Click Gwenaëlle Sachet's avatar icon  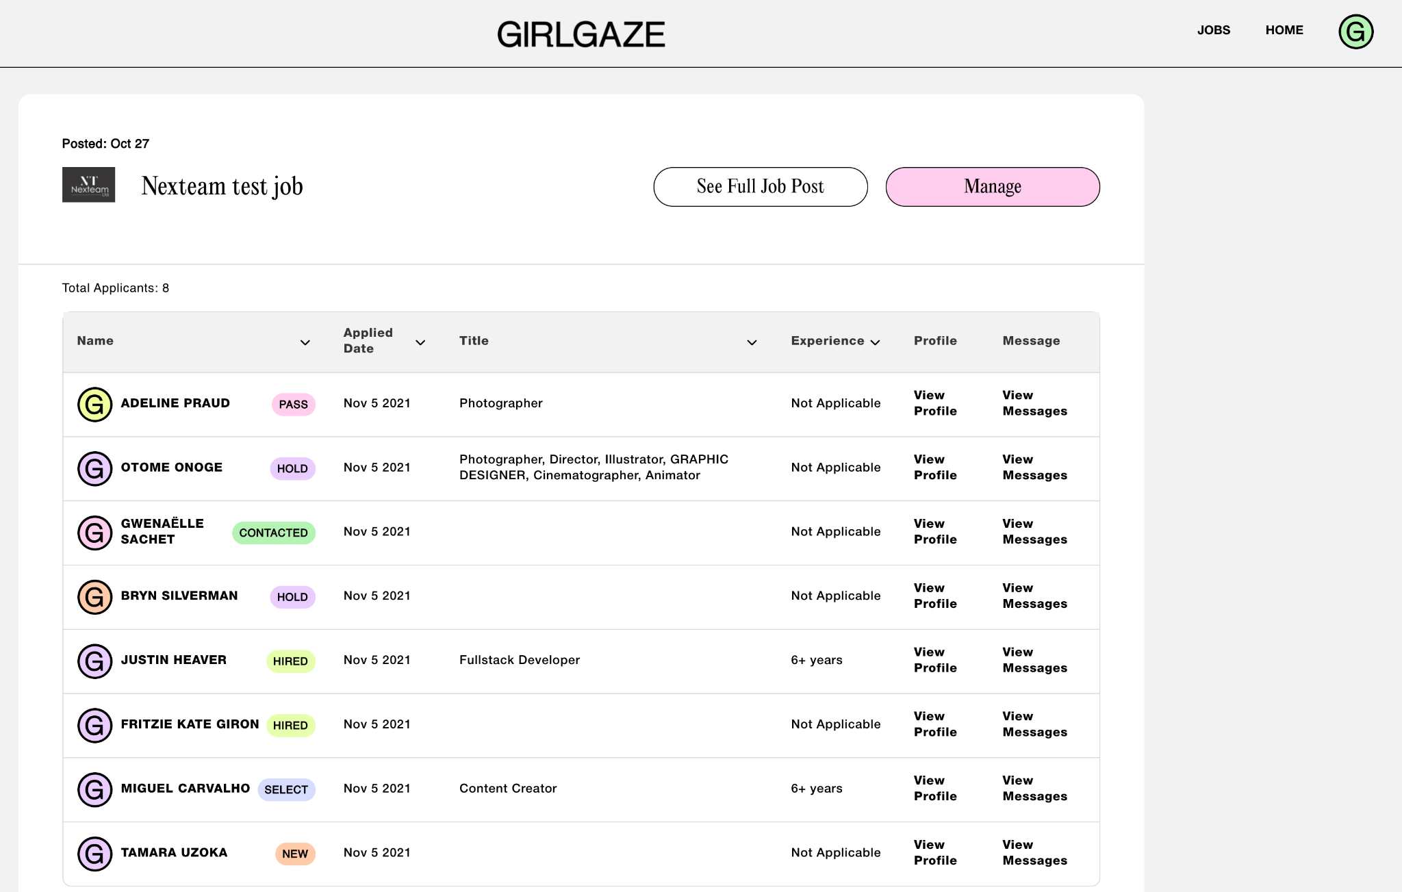point(94,533)
